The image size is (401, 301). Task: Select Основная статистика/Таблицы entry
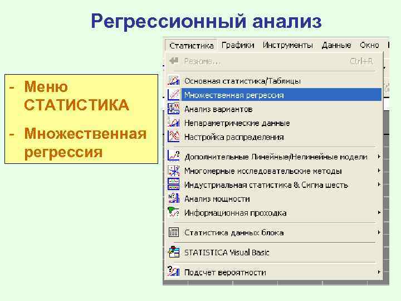point(275,81)
